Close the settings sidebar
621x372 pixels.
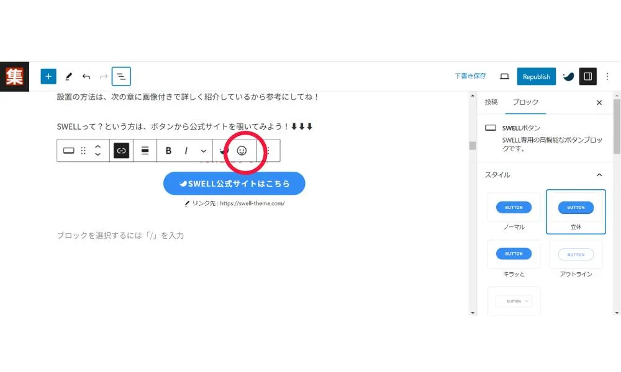[599, 103]
